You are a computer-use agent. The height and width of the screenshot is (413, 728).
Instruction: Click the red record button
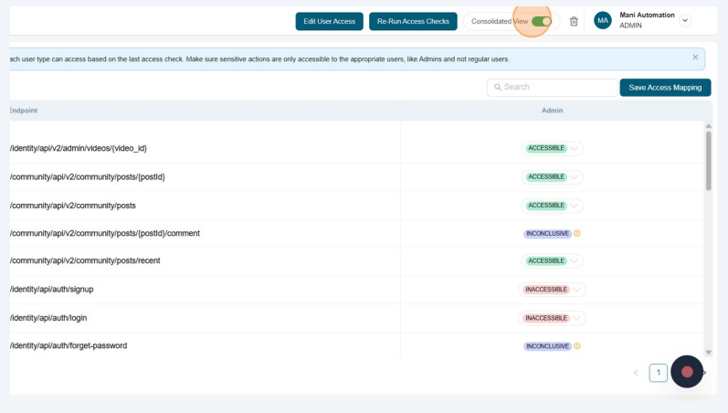pyautogui.click(x=687, y=372)
